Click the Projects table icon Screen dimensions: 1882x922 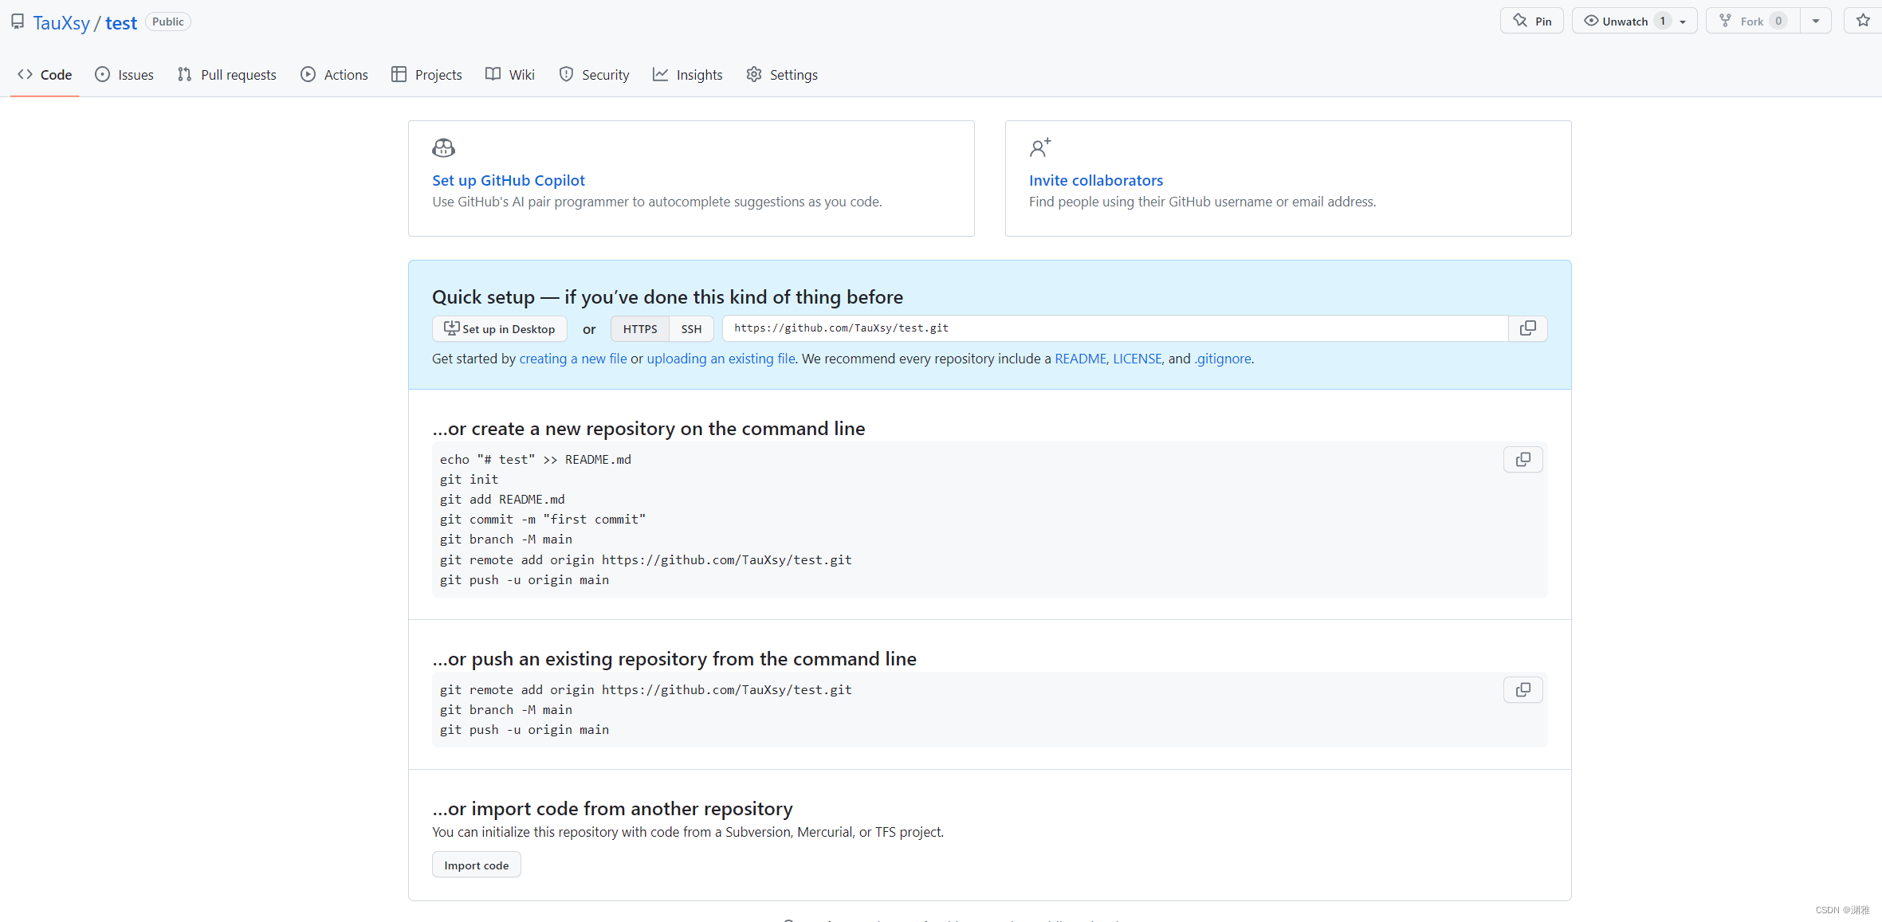click(399, 74)
